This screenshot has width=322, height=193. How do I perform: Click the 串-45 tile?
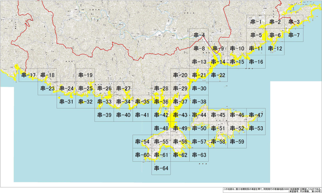[x=218, y=115]
